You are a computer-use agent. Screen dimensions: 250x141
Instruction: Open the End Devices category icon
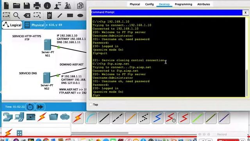(19, 117)
